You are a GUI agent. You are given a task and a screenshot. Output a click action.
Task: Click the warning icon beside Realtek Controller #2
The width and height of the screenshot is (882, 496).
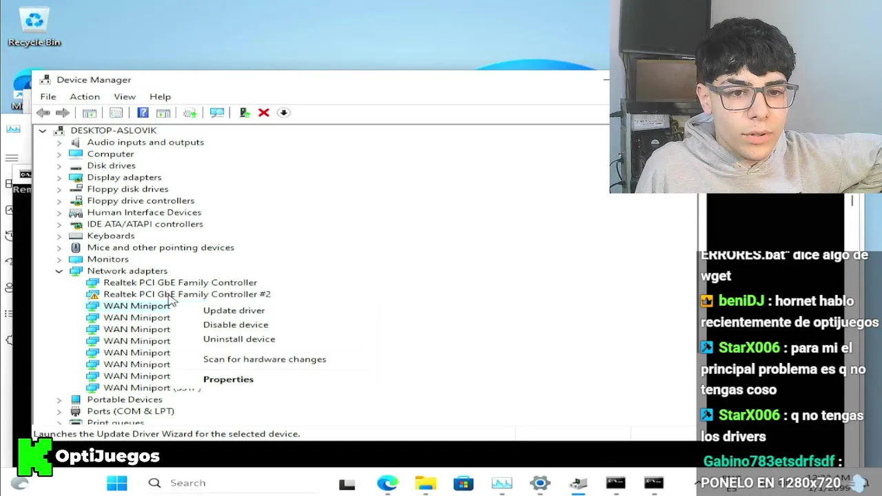(x=92, y=294)
